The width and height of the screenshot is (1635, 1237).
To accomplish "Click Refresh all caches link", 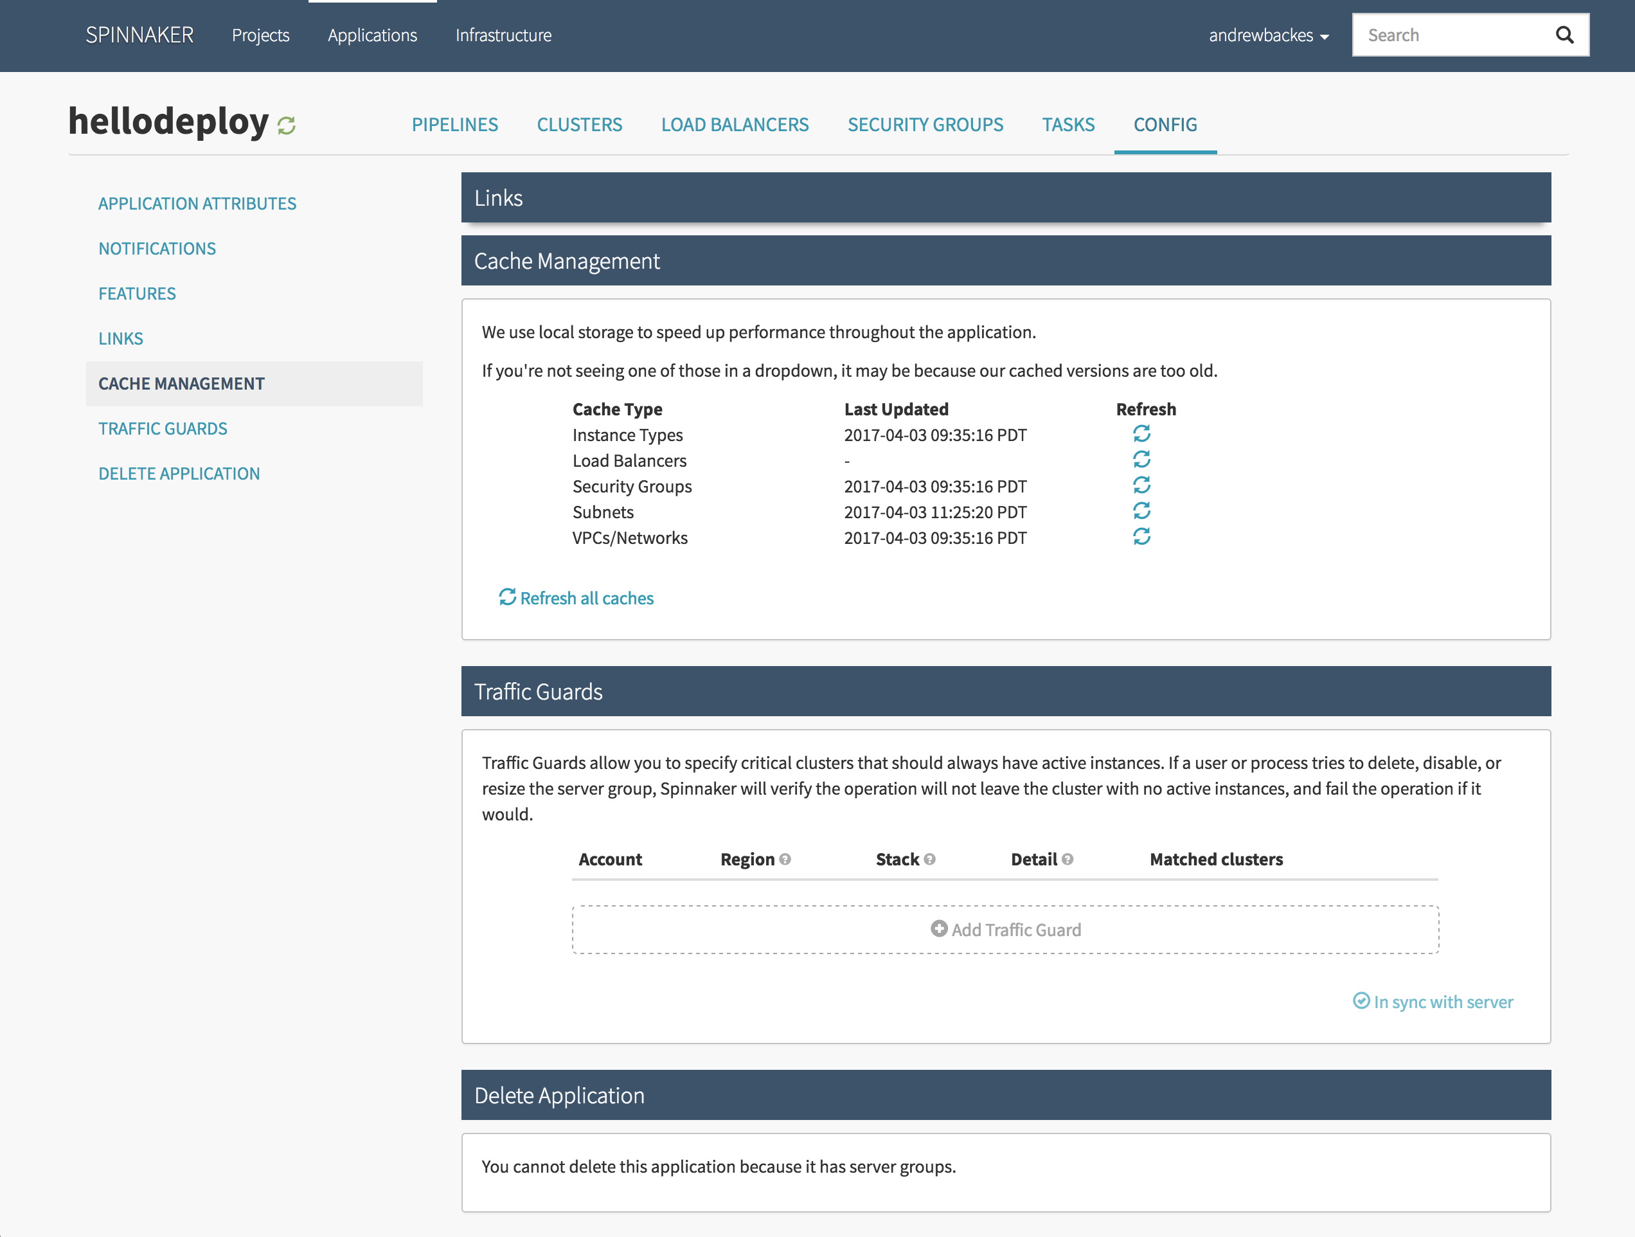I will pyautogui.click(x=576, y=597).
